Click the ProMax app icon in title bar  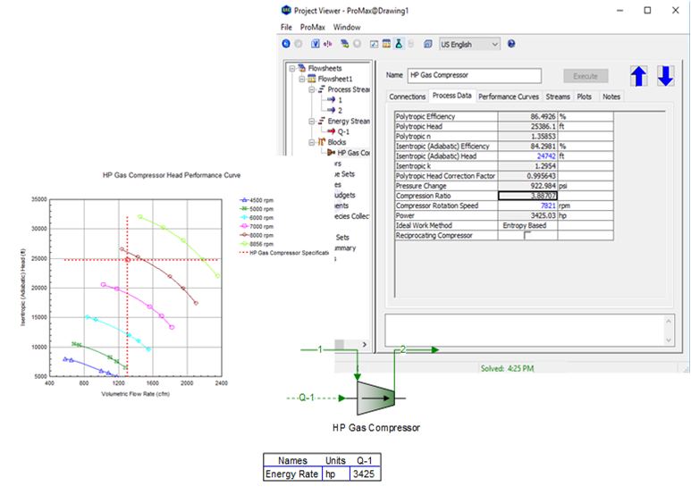(x=286, y=10)
